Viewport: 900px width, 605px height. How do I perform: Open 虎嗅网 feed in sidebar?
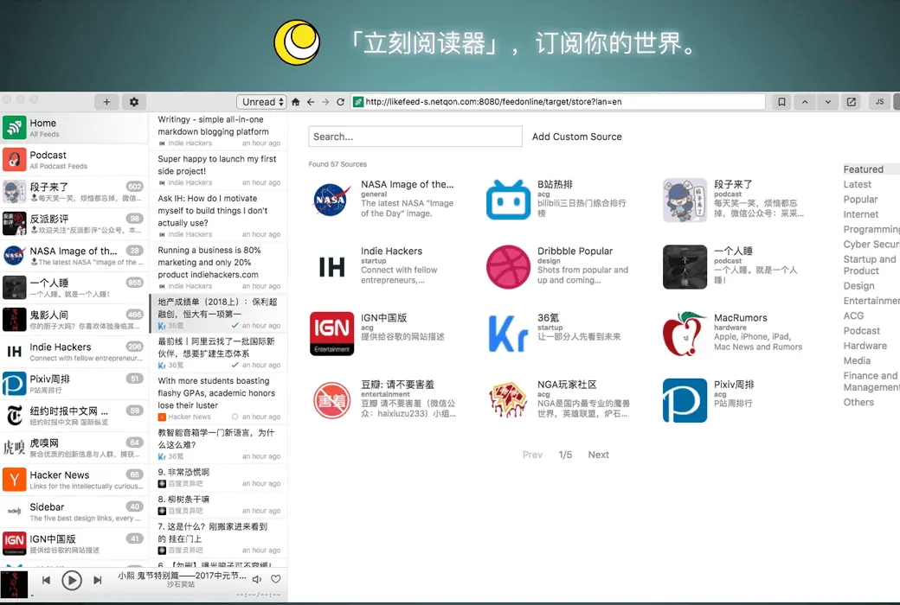pos(74,448)
